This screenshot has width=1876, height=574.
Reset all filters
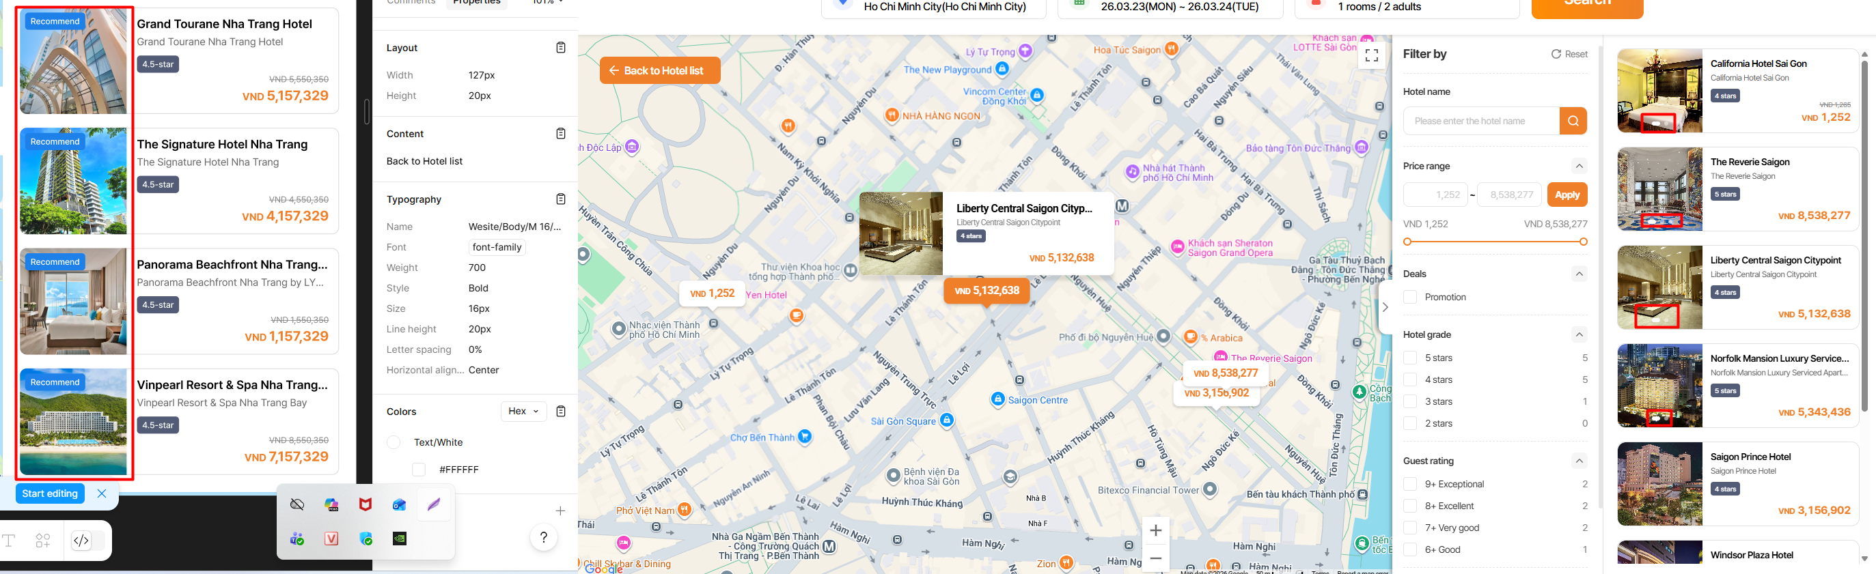(x=1569, y=54)
